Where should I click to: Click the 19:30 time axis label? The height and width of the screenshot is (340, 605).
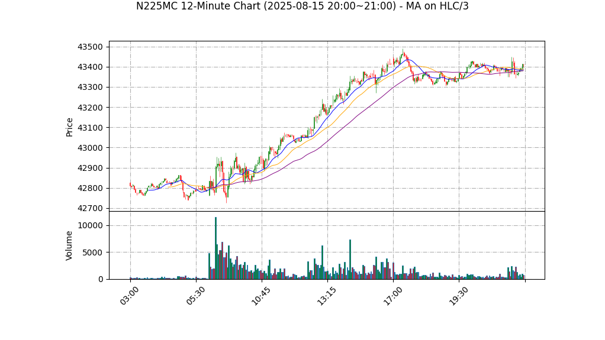point(458,296)
